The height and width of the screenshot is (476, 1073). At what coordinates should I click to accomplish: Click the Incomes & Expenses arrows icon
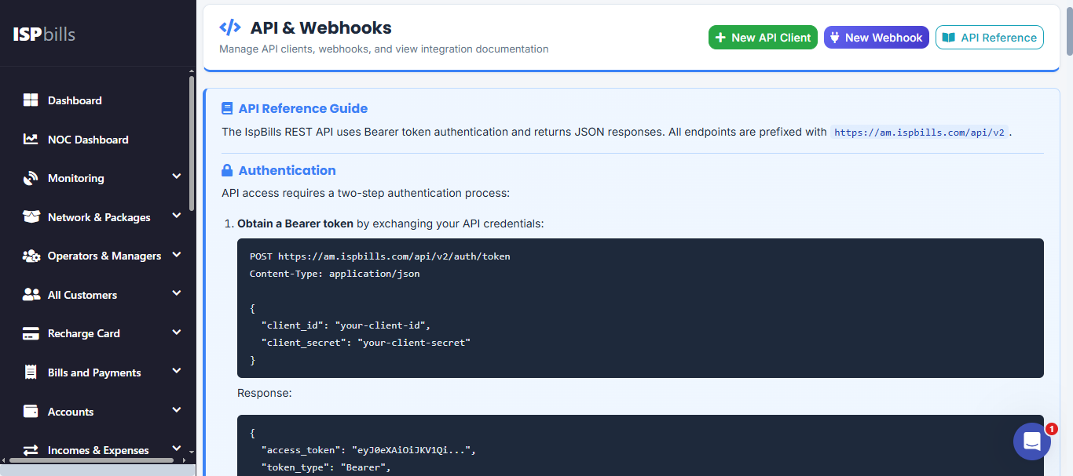[x=31, y=449]
